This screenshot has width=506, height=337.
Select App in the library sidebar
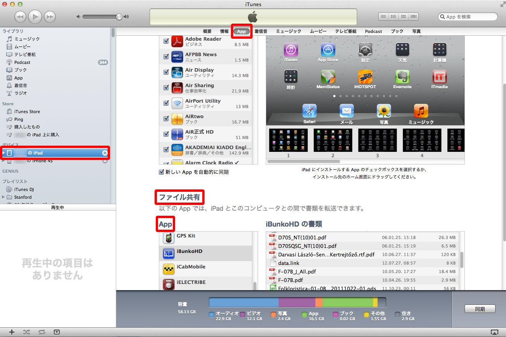pyautogui.click(x=19, y=78)
